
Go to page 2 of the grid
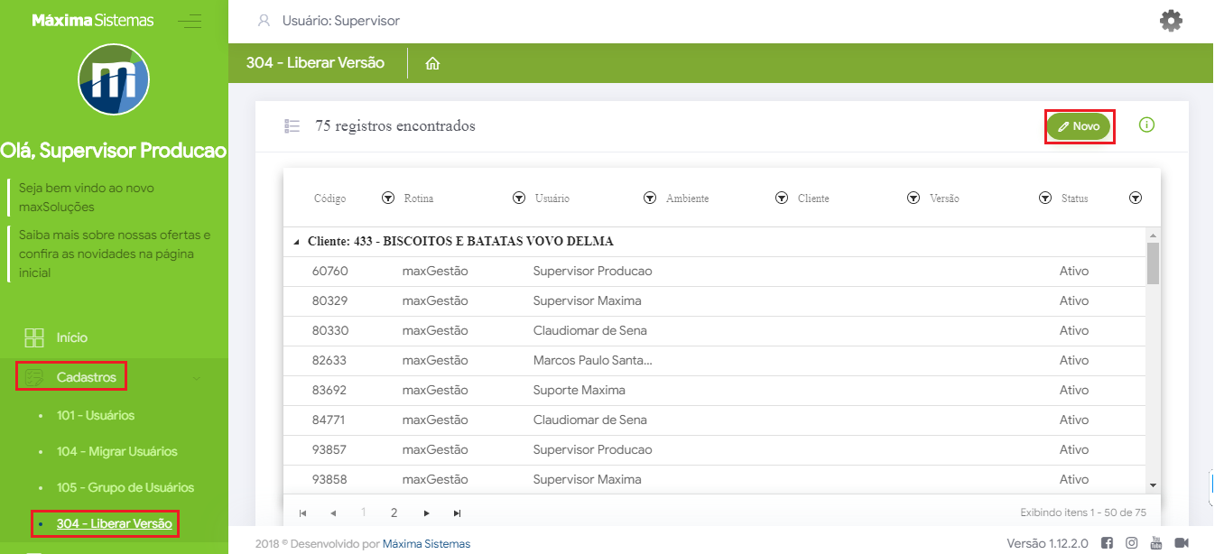394,512
